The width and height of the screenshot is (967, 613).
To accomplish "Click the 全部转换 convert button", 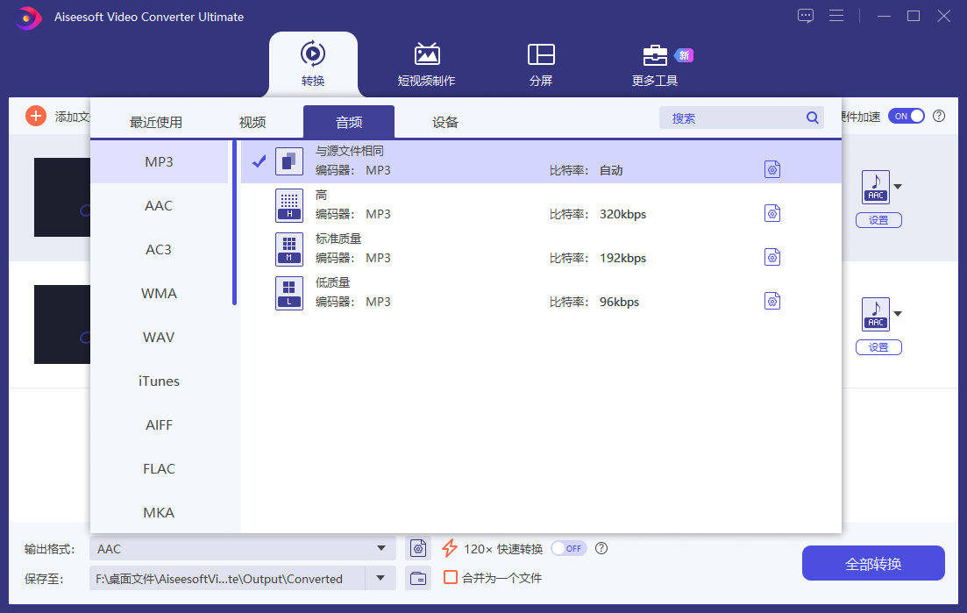I will [x=872, y=562].
